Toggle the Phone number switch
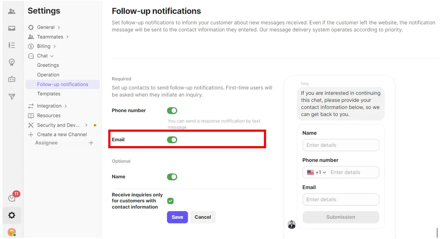 (172, 111)
